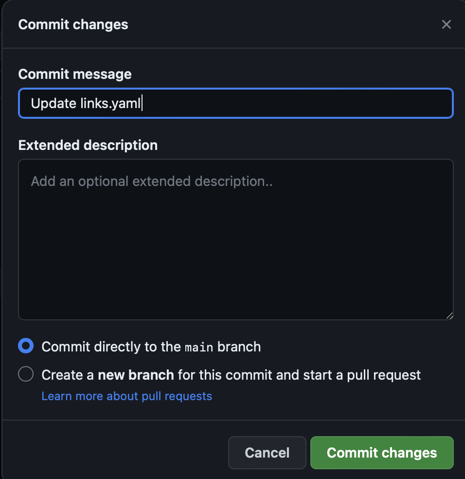The image size is (465, 479).
Task: Click the "Commit message" field label
Action: (x=74, y=74)
